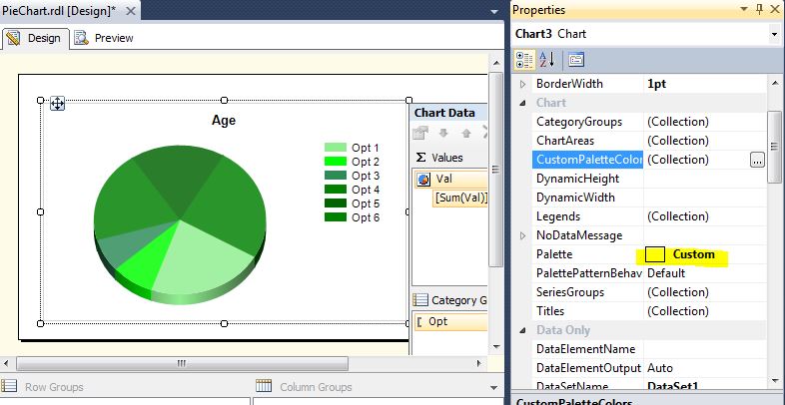Click design surface vertical scroll up arrow
The image size is (785, 405).
pyautogui.click(x=496, y=64)
